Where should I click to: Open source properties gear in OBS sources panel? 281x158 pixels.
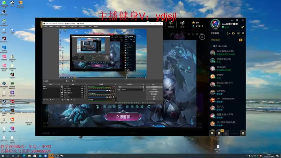[68, 100]
